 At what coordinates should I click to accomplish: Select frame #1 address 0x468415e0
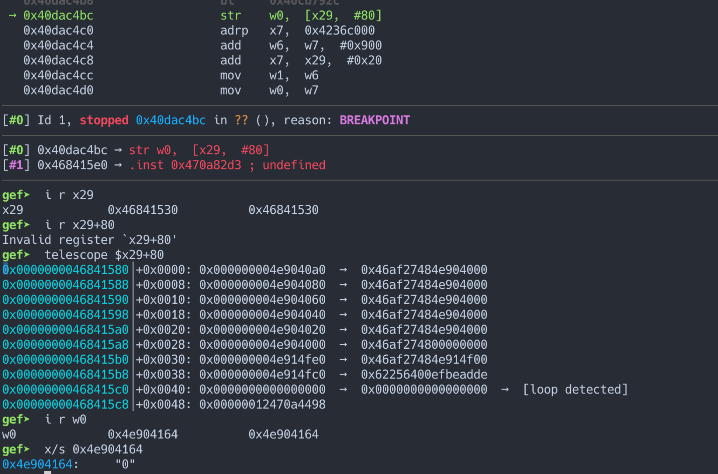(x=72, y=165)
